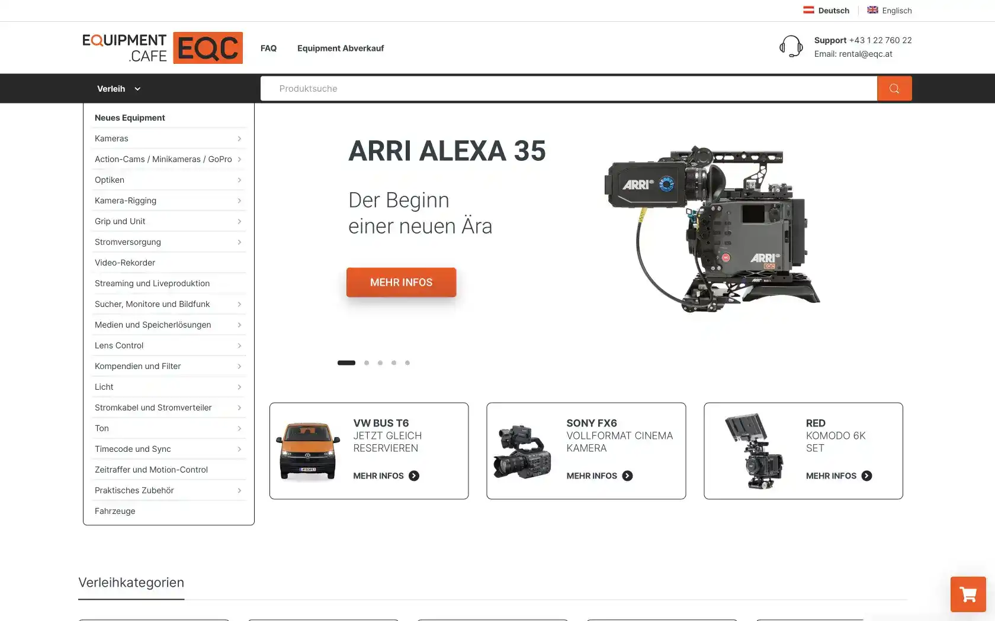
Task: Open the Verleih dropdown menu
Action: click(118, 89)
